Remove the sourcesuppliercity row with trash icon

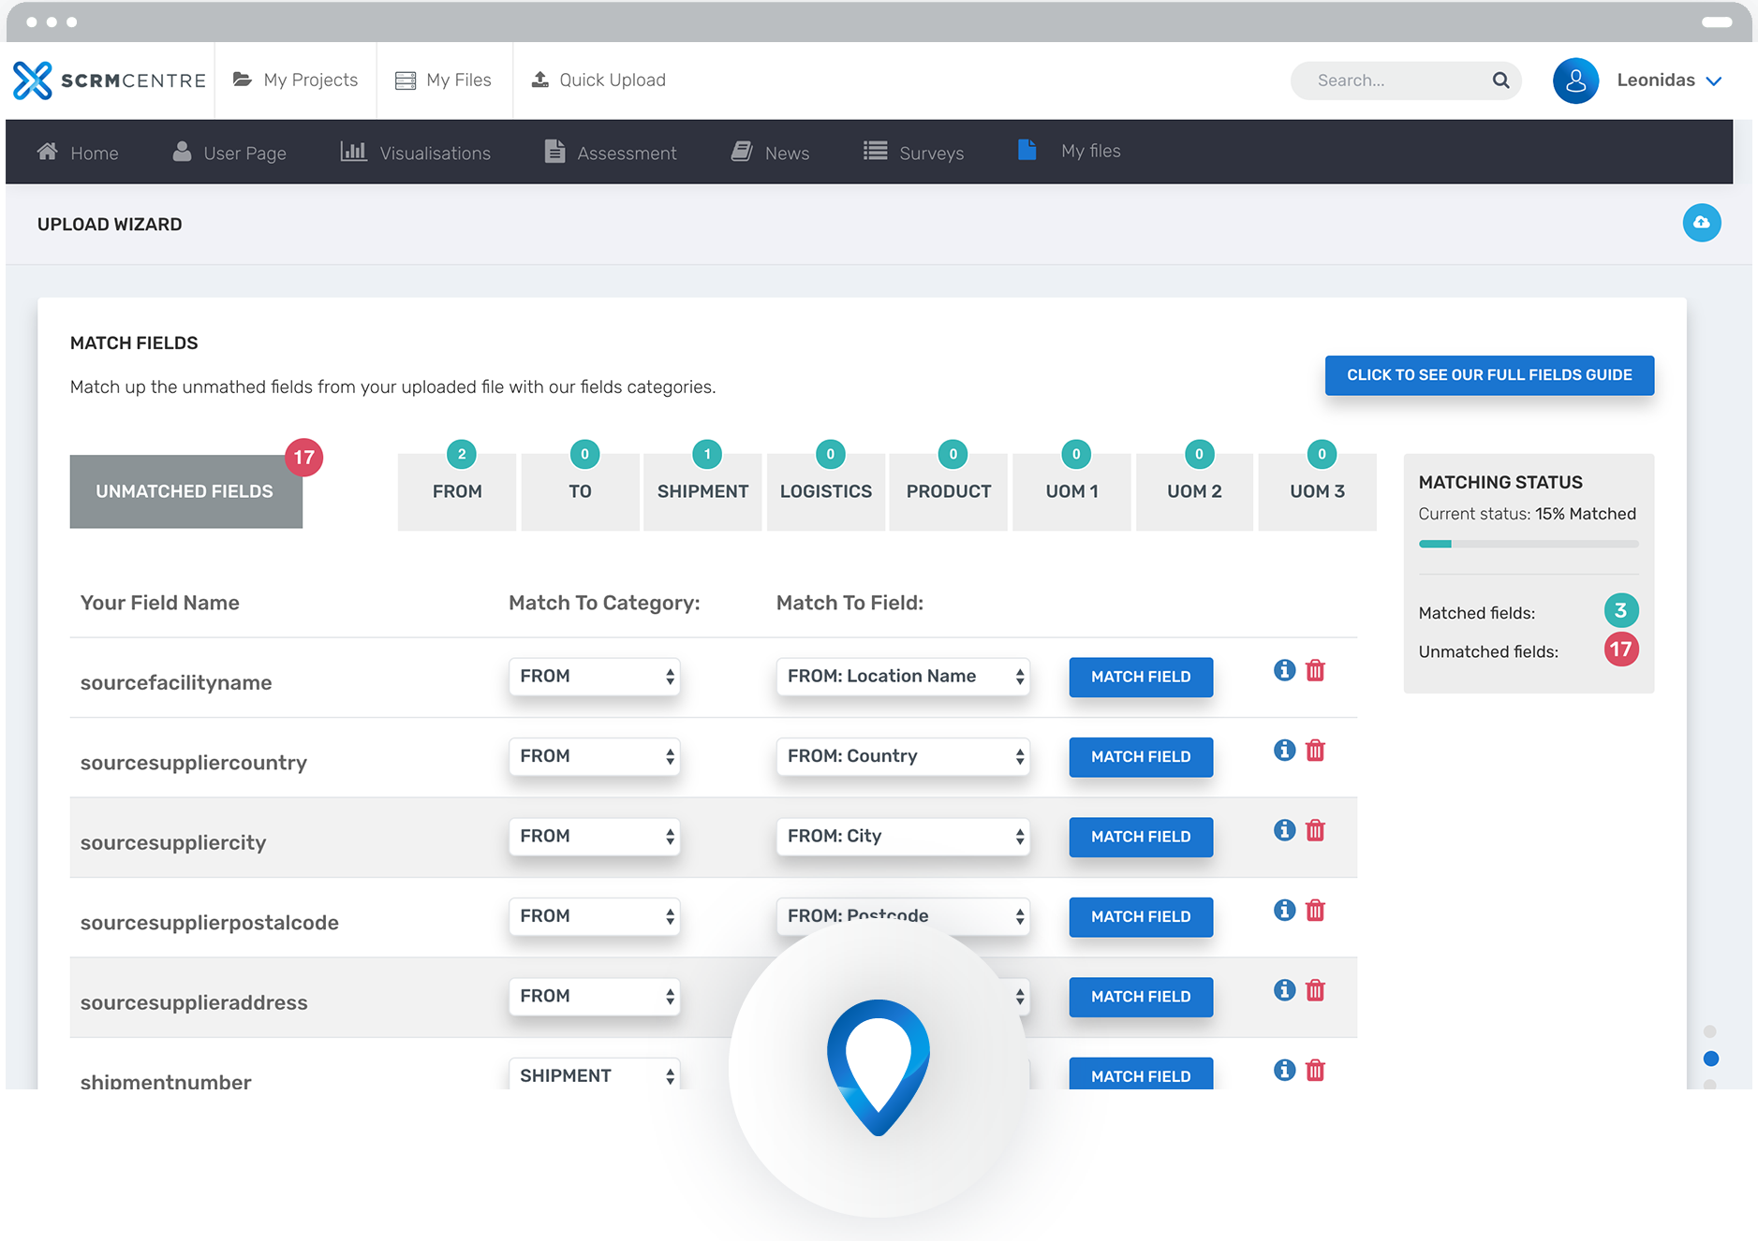click(1315, 831)
